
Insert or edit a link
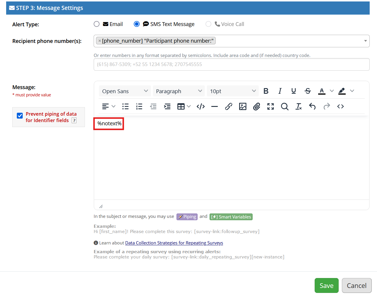point(229,107)
